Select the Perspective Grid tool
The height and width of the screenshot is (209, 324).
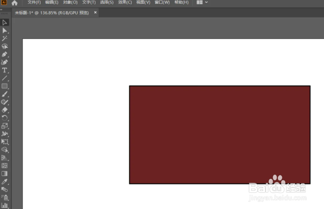tap(5, 158)
